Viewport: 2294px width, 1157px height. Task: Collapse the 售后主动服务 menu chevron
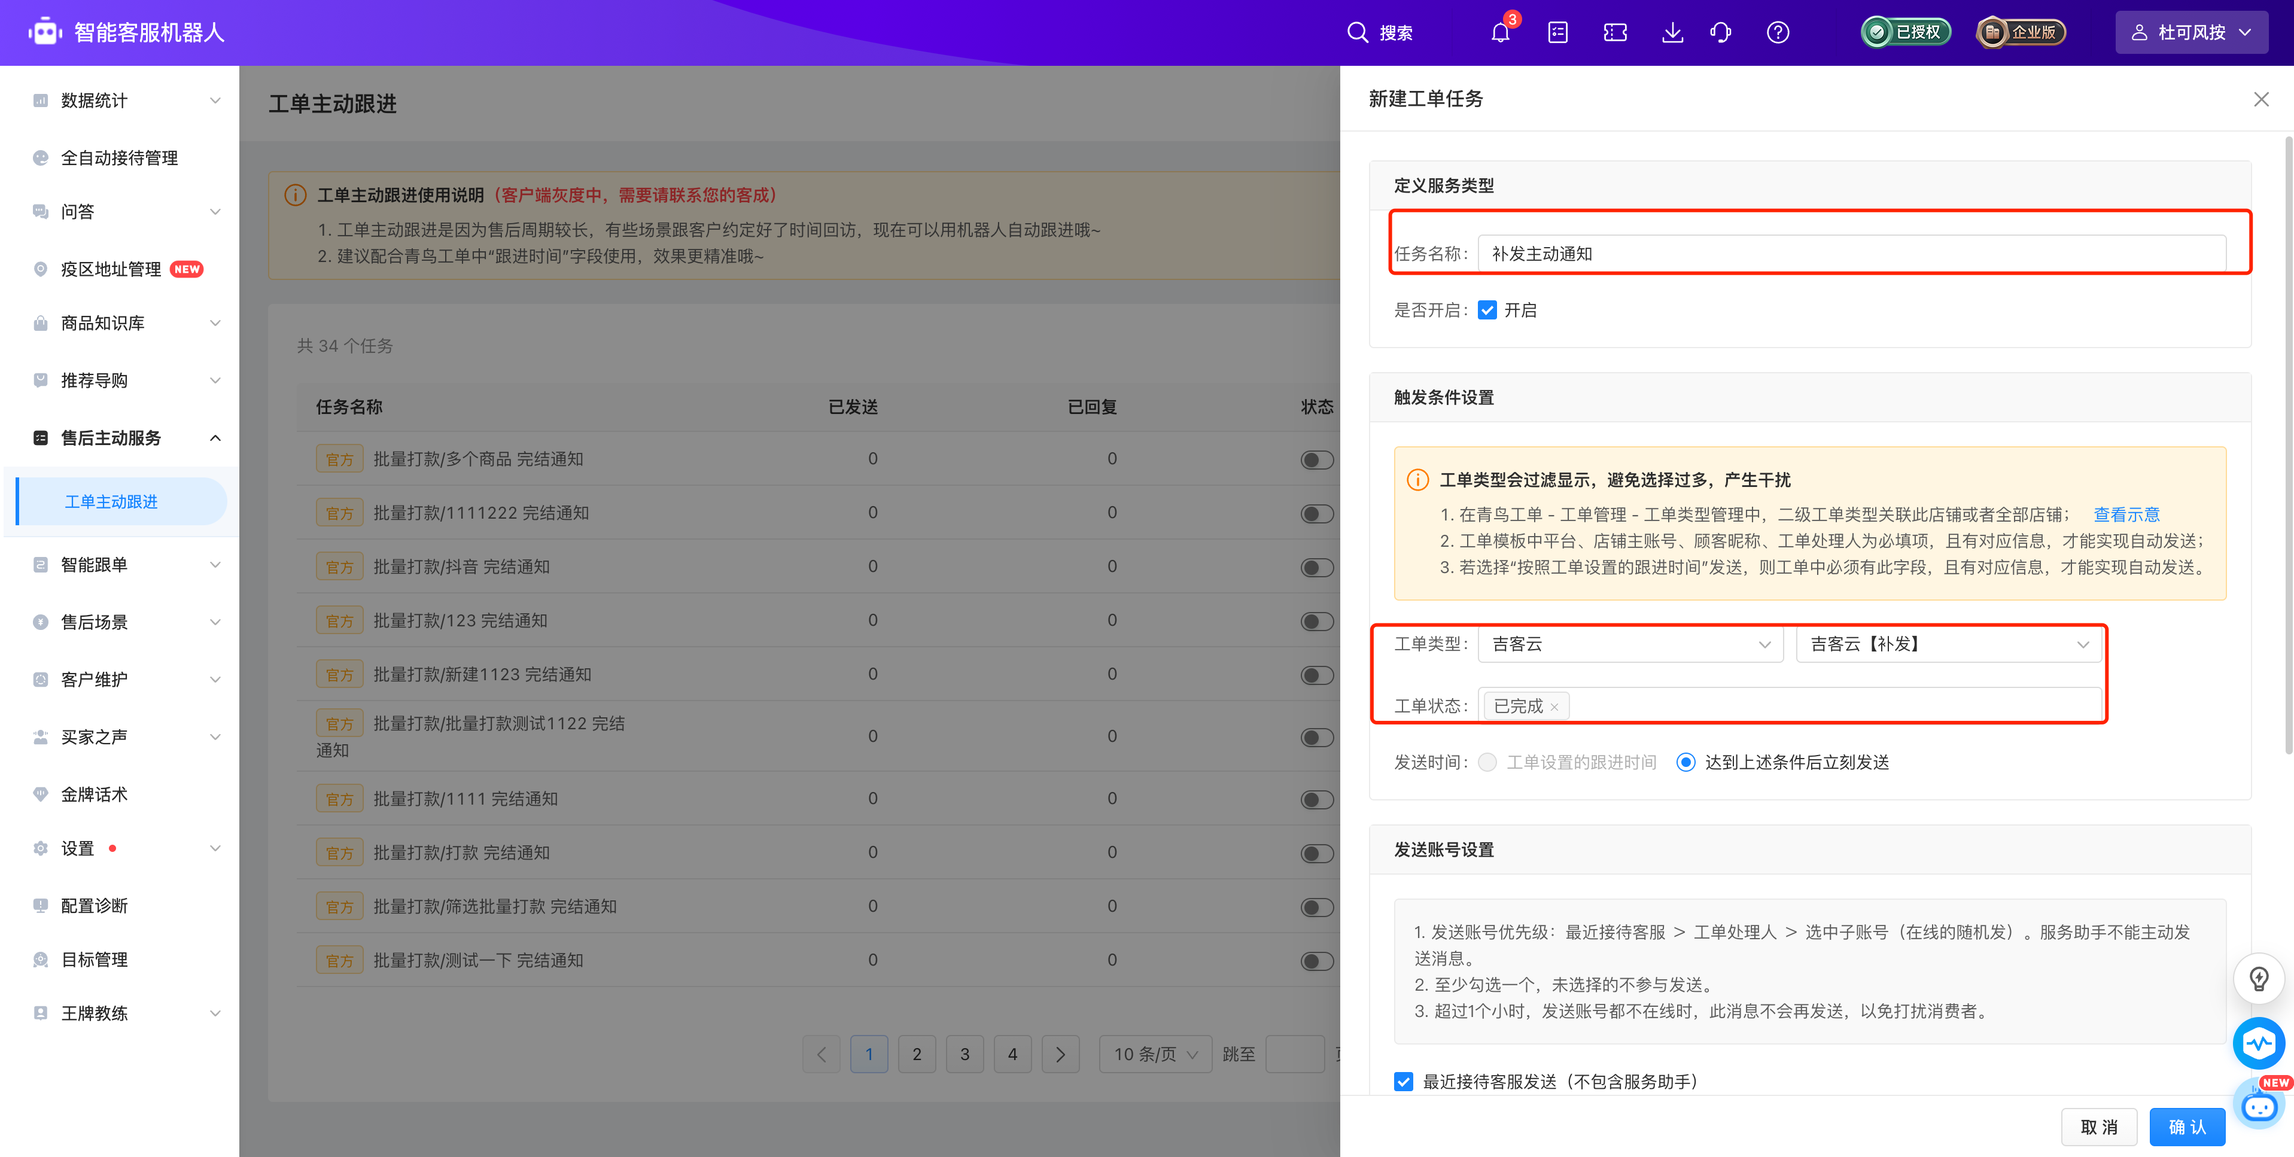pyautogui.click(x=215, y=437)
